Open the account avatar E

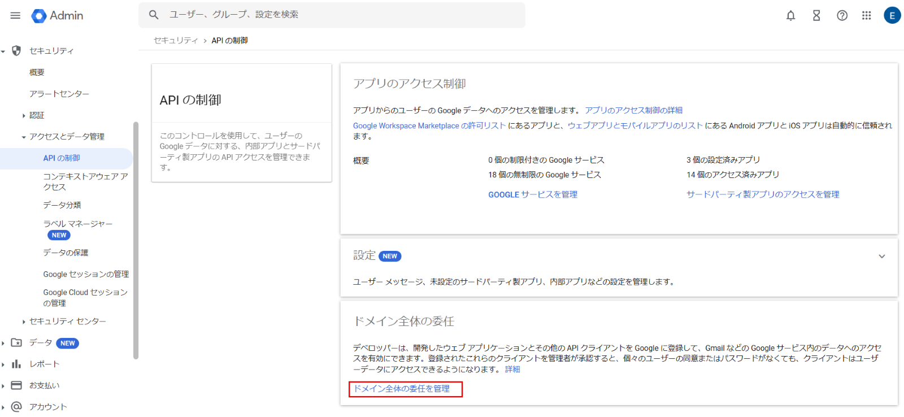pyautogui.click(x=892, y=15)
